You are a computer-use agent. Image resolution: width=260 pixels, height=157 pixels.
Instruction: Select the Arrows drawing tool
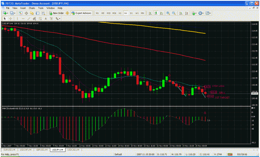tap(57, 19)
